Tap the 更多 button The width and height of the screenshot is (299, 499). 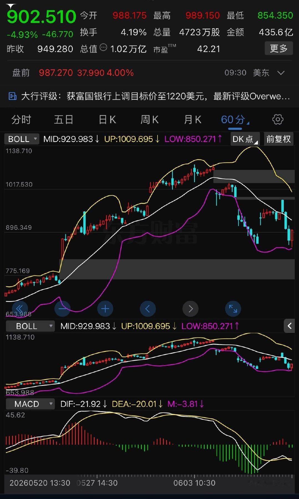[x=279, y=48]
